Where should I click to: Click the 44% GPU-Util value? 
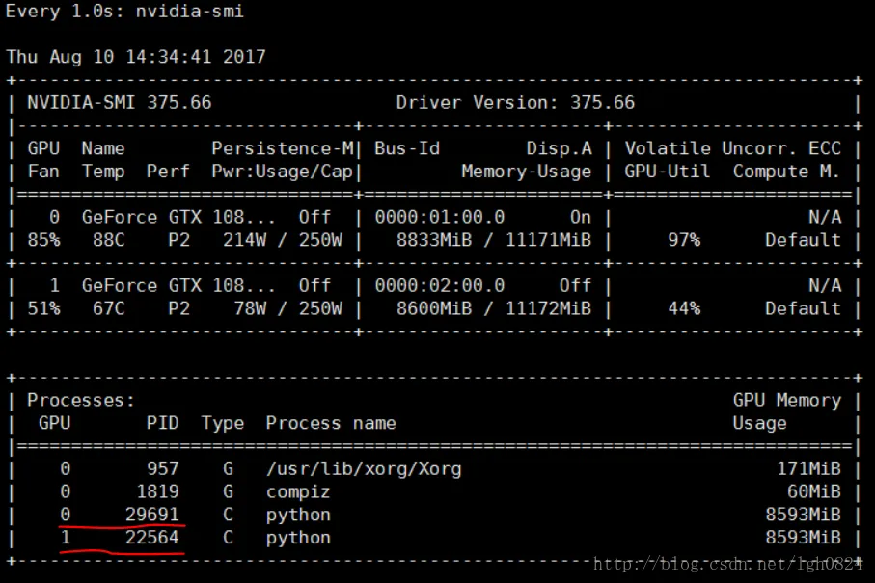pyautogui.click(x=684, y=308)
